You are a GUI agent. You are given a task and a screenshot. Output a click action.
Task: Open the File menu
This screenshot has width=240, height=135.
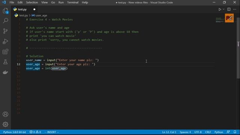coord(12,3)
